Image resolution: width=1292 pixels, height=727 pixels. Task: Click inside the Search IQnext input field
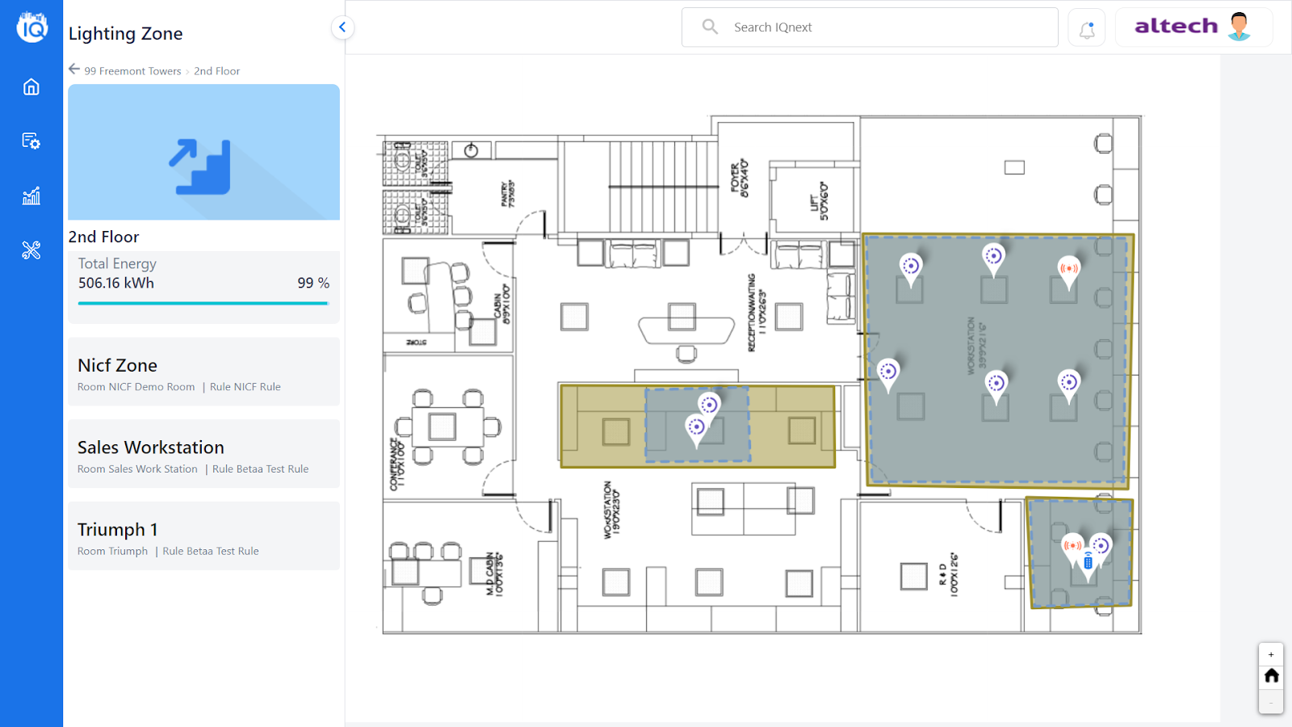tap(807, 27)
